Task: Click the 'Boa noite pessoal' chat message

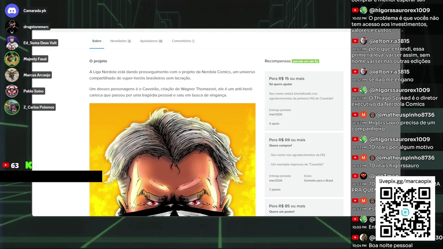Action: pos(390,246)
